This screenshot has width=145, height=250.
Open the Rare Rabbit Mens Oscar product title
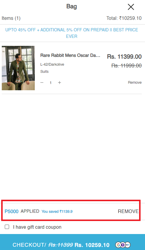coord(70,55)
